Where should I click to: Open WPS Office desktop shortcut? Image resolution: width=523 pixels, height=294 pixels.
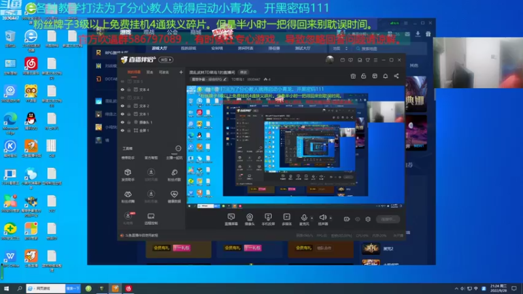(x=10, y=259)
